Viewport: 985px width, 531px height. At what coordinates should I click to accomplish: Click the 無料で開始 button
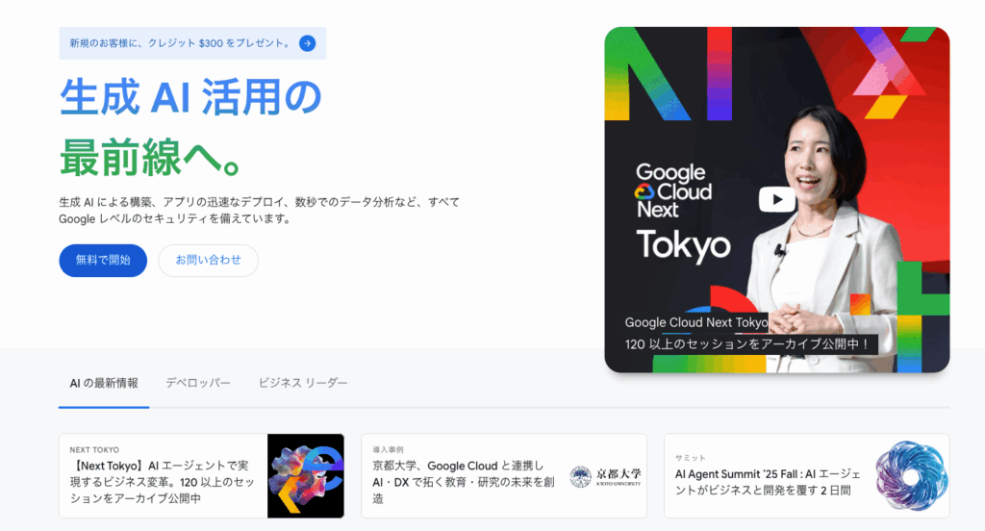click(x=103, y=260)
